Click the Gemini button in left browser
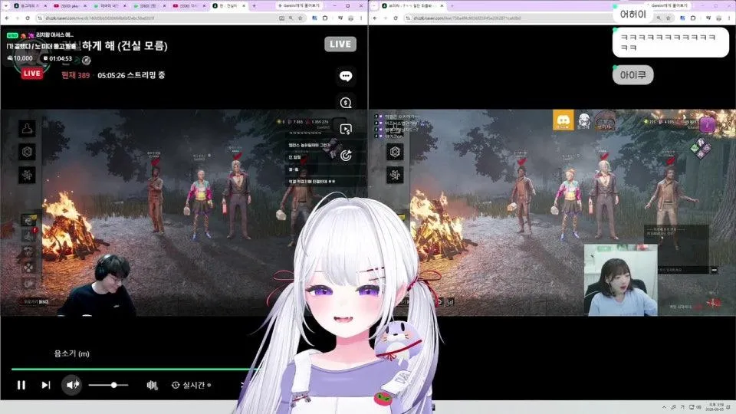Viewport: 736px width, 414px height. (x=298, y=5)
